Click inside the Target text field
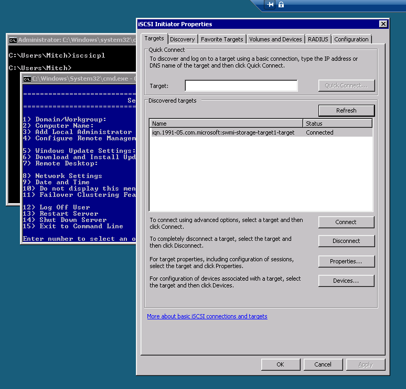This screenshot has width=406, height=389. click(241, 86)
